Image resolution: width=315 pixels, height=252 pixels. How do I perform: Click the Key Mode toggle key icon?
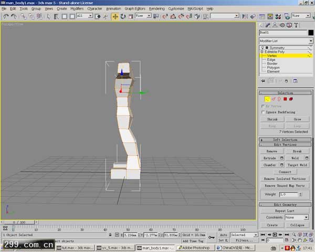[x=212, y=237]
